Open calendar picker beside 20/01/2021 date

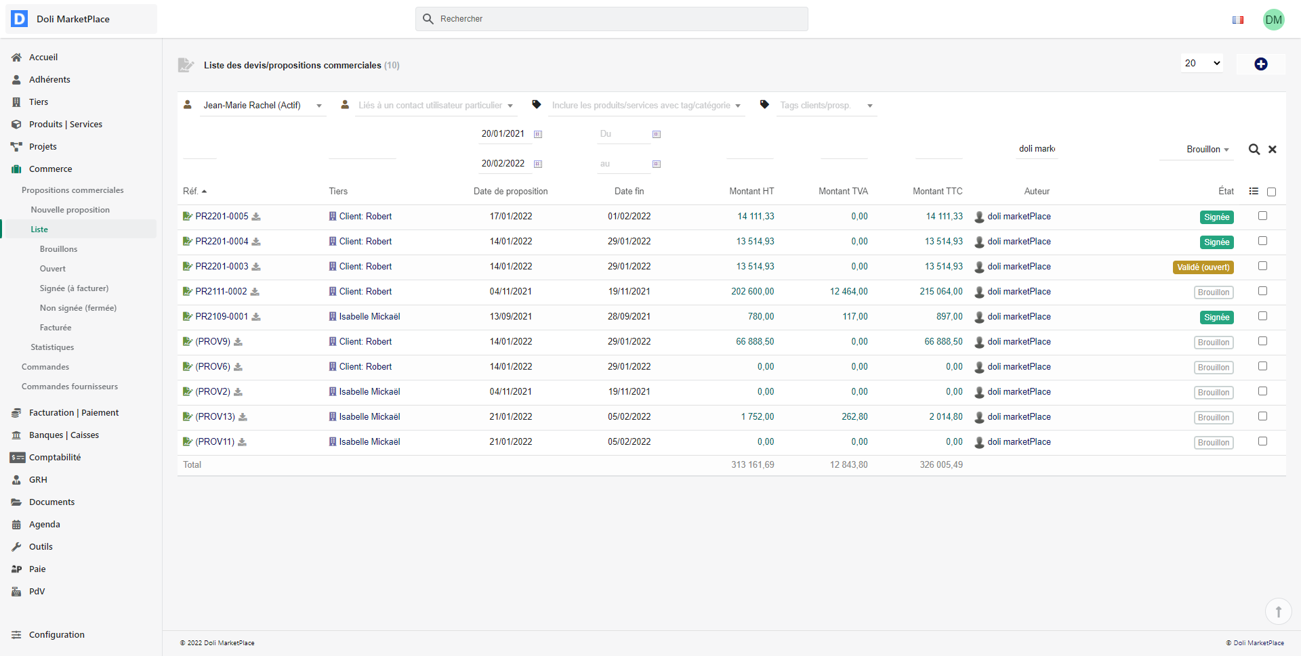(x=538, y=134)
